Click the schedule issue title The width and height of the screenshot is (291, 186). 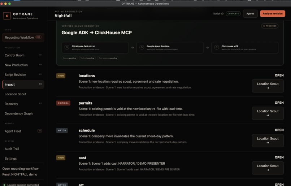pos(87,130)
